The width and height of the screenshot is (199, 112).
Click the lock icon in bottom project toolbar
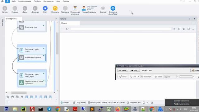click(x=22, y=97)
